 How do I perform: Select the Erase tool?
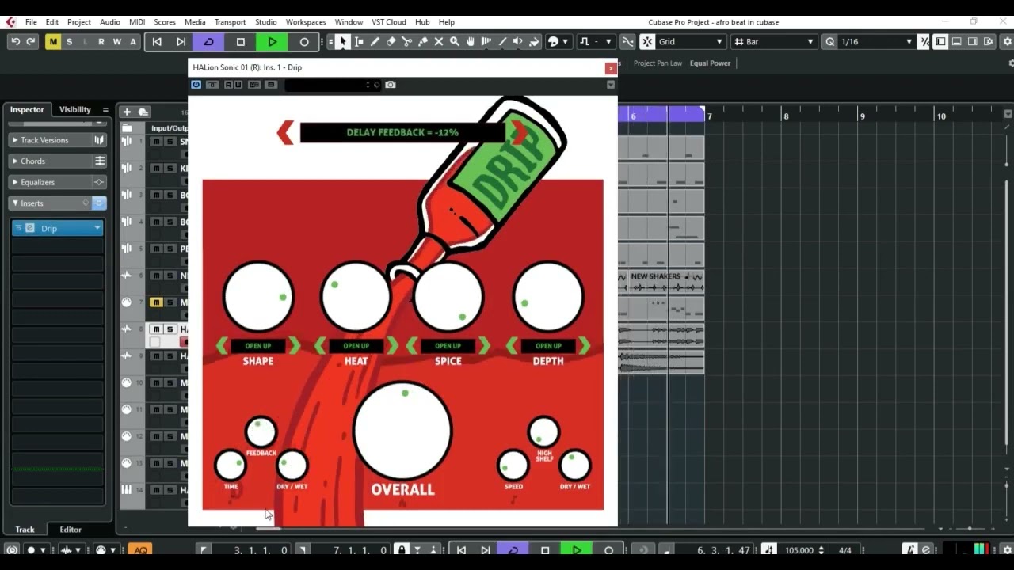pos(391,41)
